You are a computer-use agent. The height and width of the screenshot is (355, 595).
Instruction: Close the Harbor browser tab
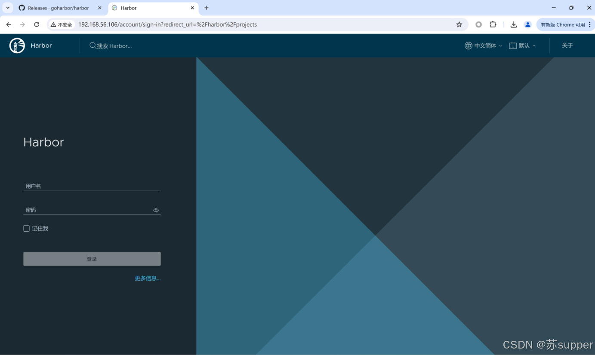[192, 8]
